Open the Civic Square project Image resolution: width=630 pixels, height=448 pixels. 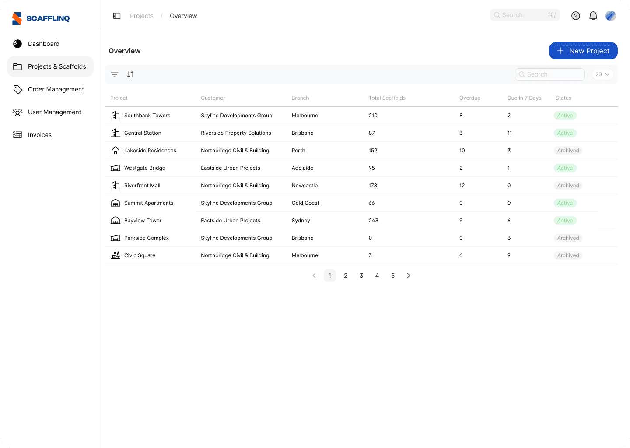point(140,255)
